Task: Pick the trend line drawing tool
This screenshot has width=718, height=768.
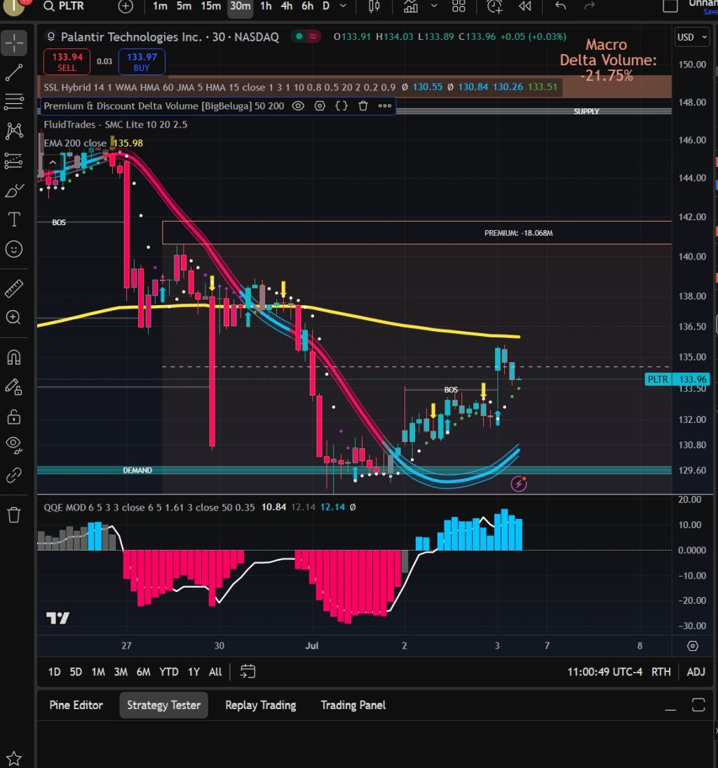Action: pos(14,72)
